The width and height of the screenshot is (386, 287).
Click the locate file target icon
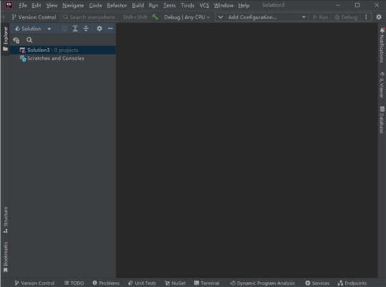click(x=64, y=29)
